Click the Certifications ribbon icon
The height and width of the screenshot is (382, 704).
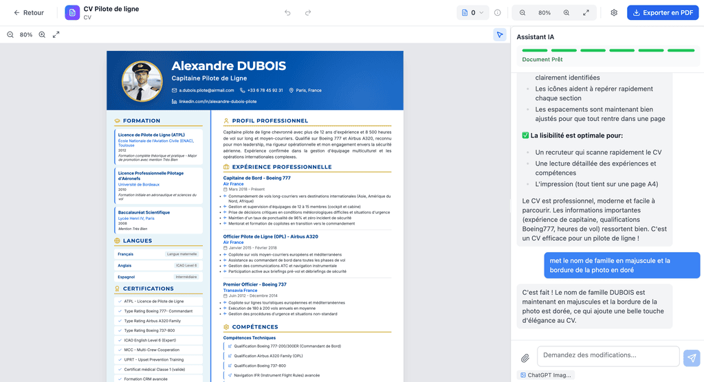[x=117, y=289]
